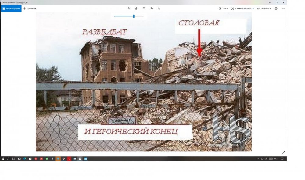This screenshot has height=180, width=305.
Task: Print the photo via printer icon
Action: point(276,8)
